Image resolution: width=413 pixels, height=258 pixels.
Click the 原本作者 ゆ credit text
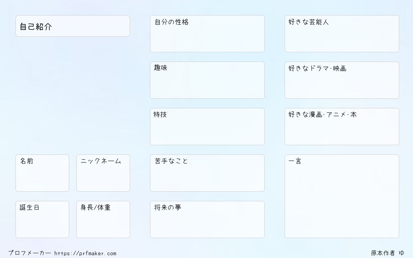coord(388,253)
